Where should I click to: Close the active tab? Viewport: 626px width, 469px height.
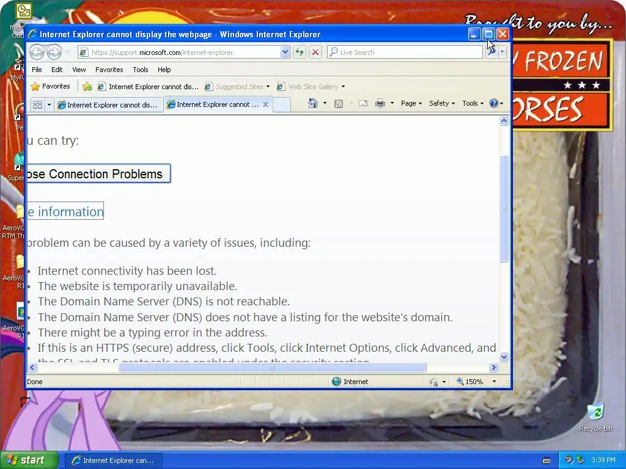point(265,104)
